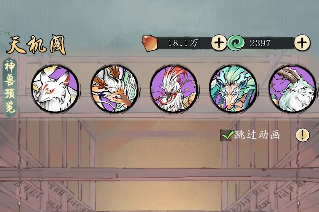Add more green jade with plus button
Viewport: 319px width, 212px height.
302,43
